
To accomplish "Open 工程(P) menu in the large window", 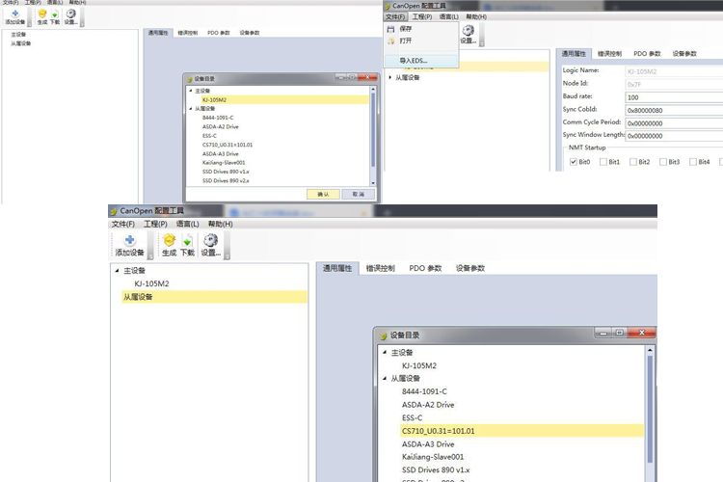I will pos(155,225).
